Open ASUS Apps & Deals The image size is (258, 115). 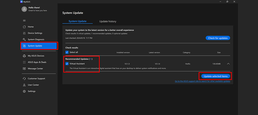(x=37, y=62)
